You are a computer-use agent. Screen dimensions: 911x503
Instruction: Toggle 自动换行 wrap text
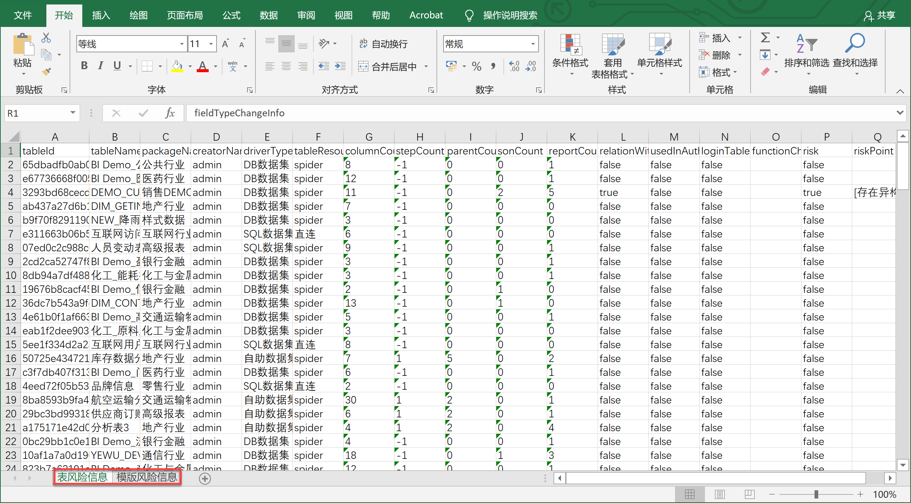pos(383,44)
